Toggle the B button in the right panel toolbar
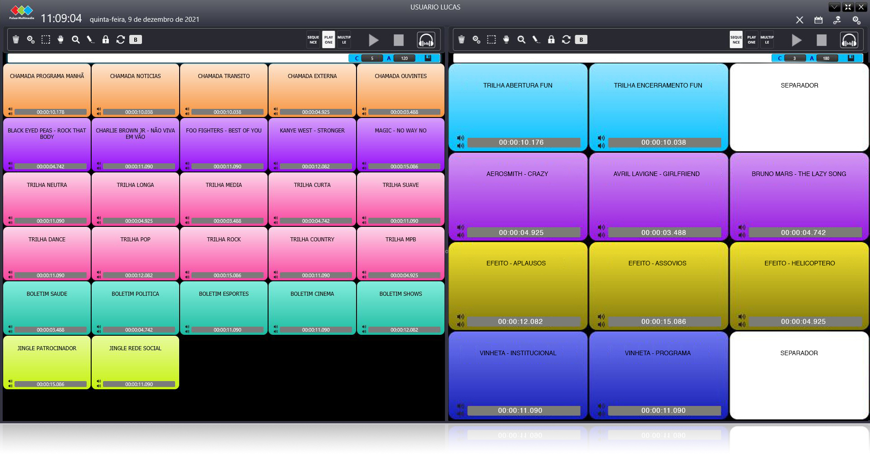The height and width of the screenshot is (470, 870). [x=581, y=39]
